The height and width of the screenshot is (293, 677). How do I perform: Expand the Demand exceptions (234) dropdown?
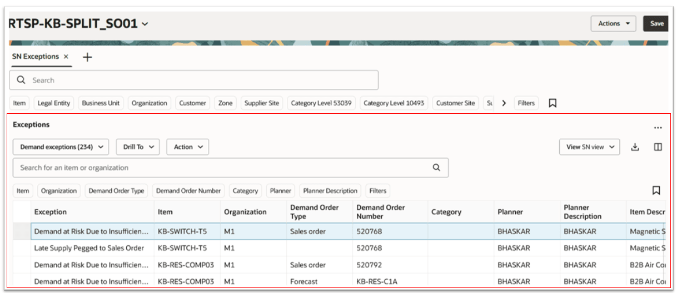click(61, 147)
